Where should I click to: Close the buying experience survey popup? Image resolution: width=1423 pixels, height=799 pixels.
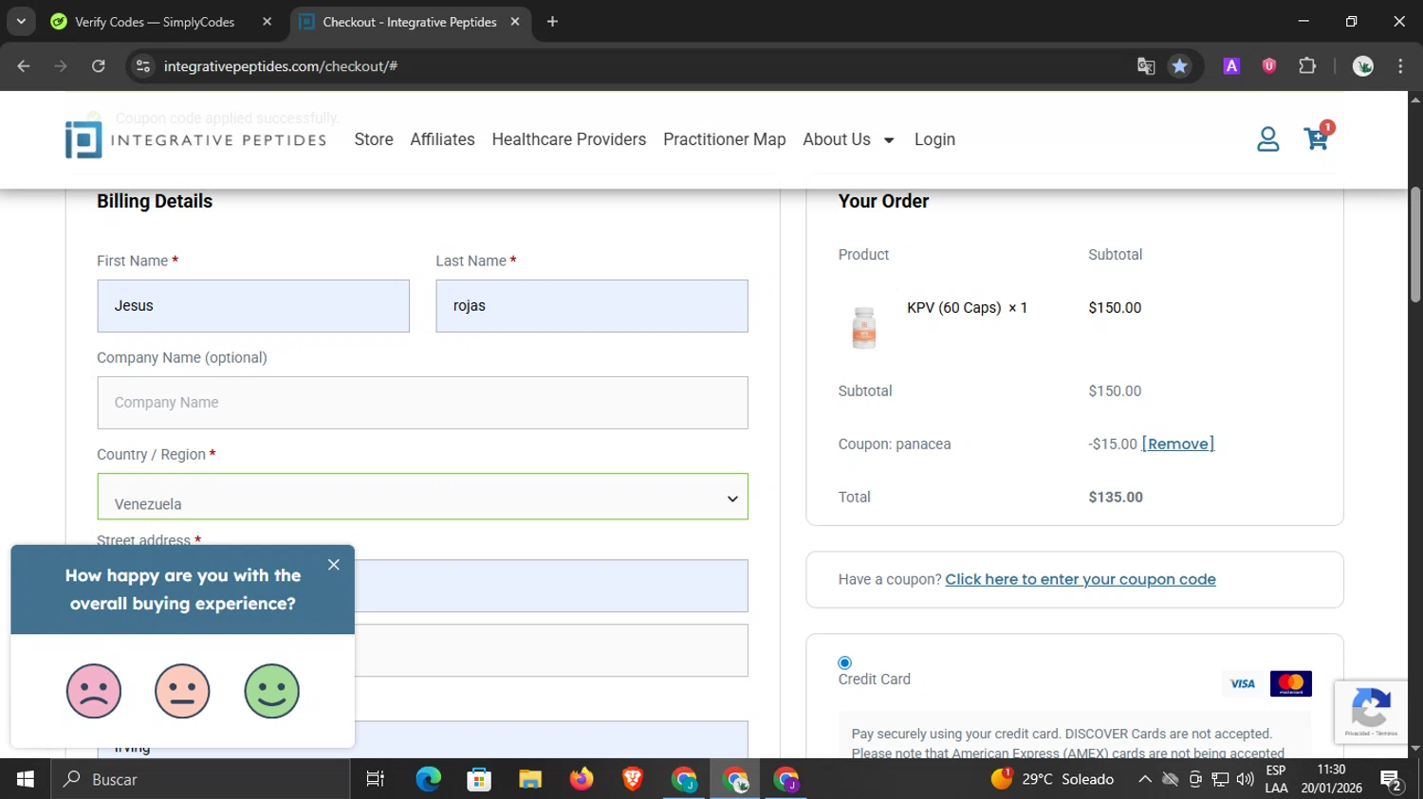334,565
